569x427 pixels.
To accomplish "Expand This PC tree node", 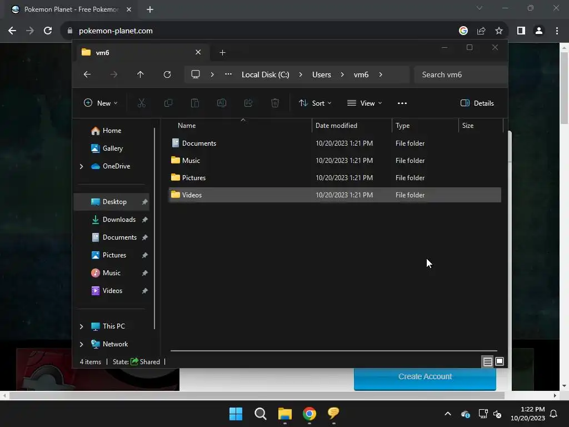I will click(x=81, y=326).
